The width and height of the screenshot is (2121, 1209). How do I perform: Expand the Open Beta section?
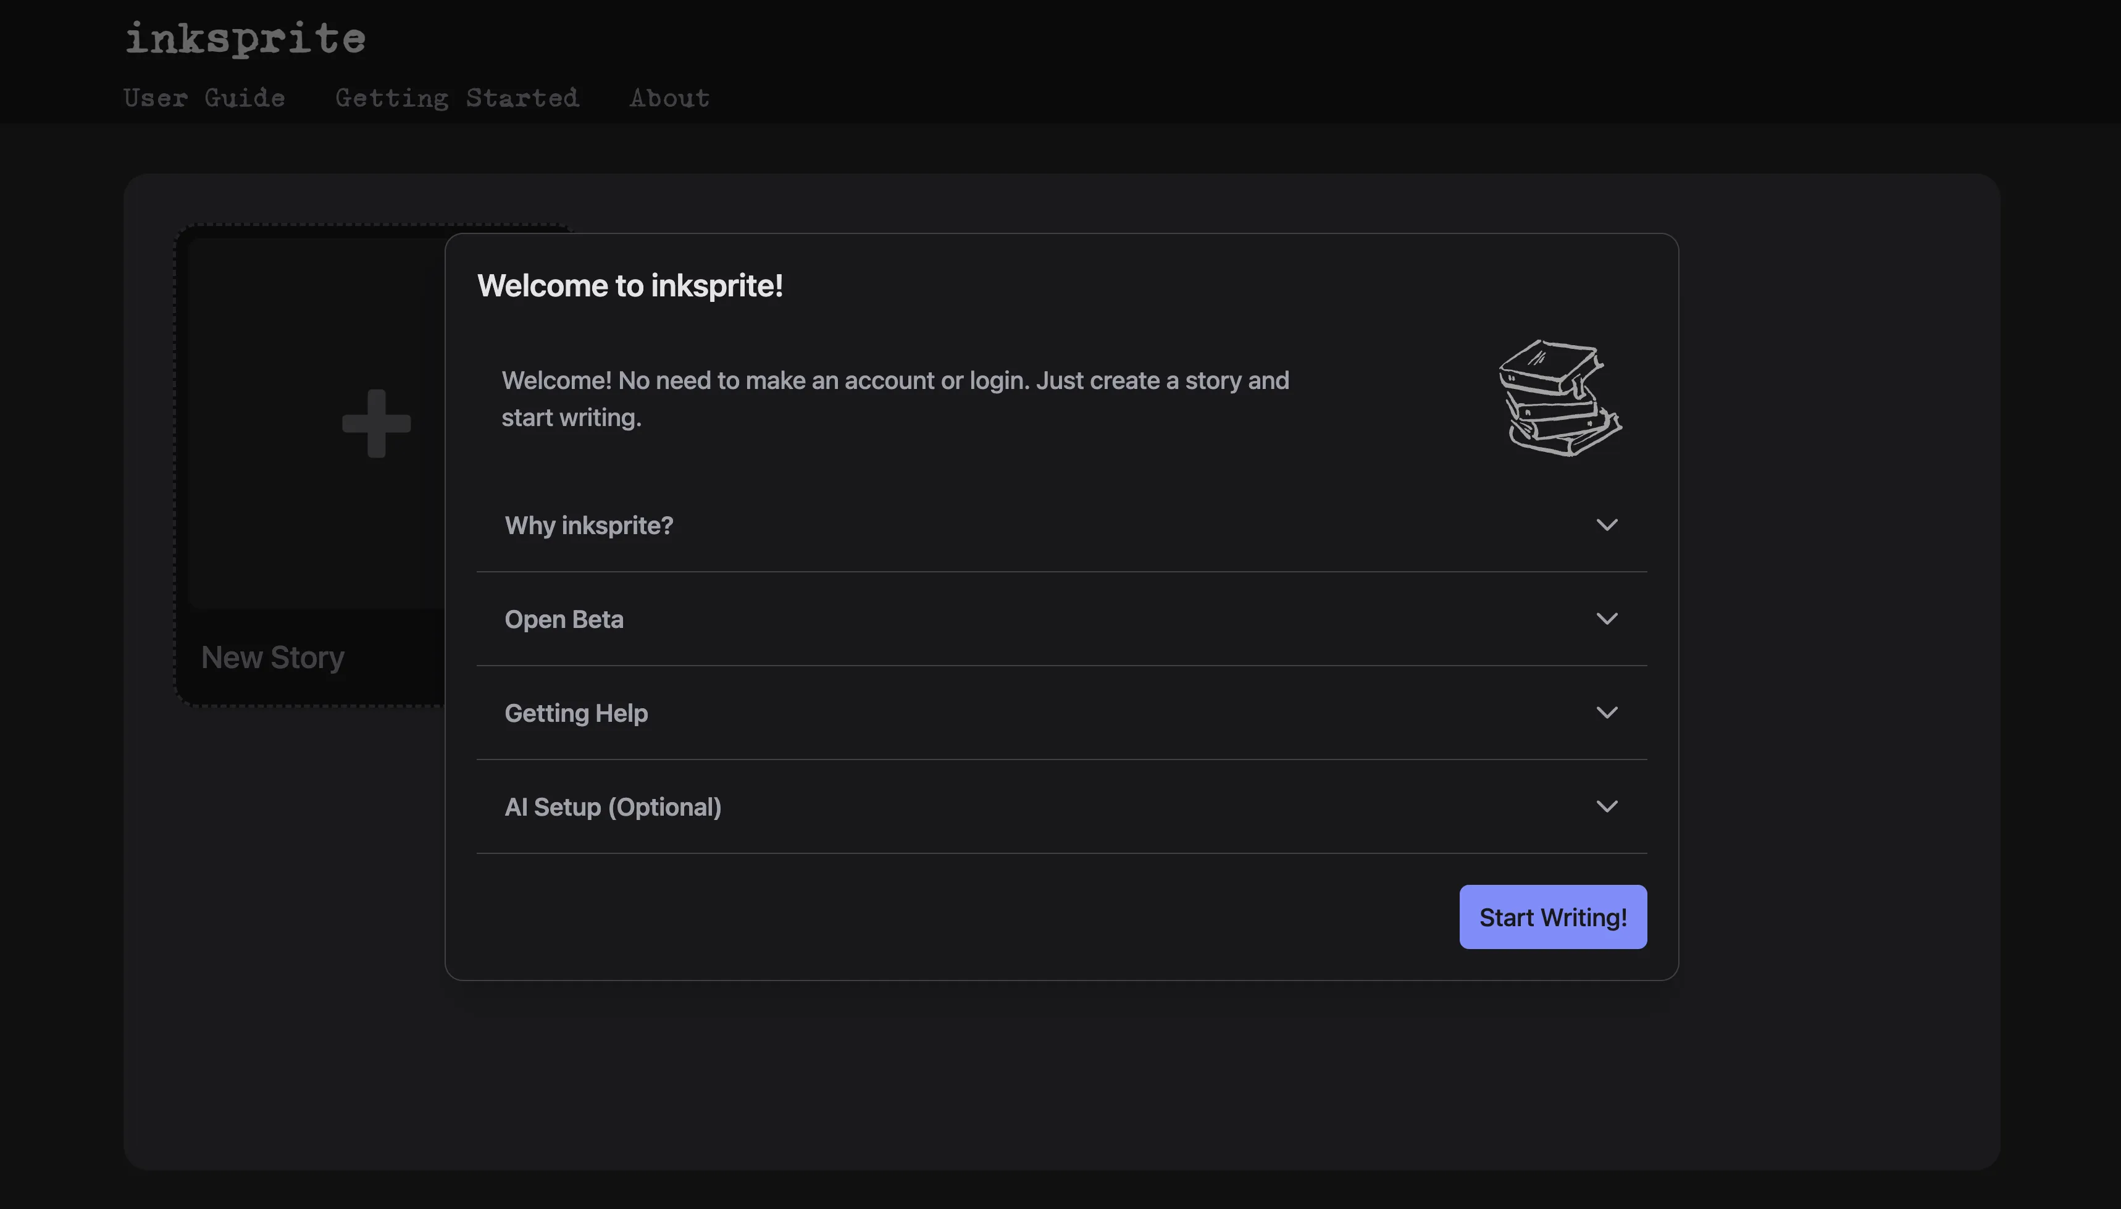564,618
